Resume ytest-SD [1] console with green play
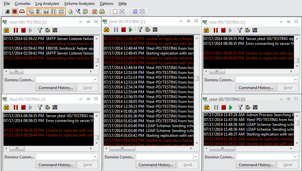This screenshot has width=302, height=171. (x=131, y=30)
